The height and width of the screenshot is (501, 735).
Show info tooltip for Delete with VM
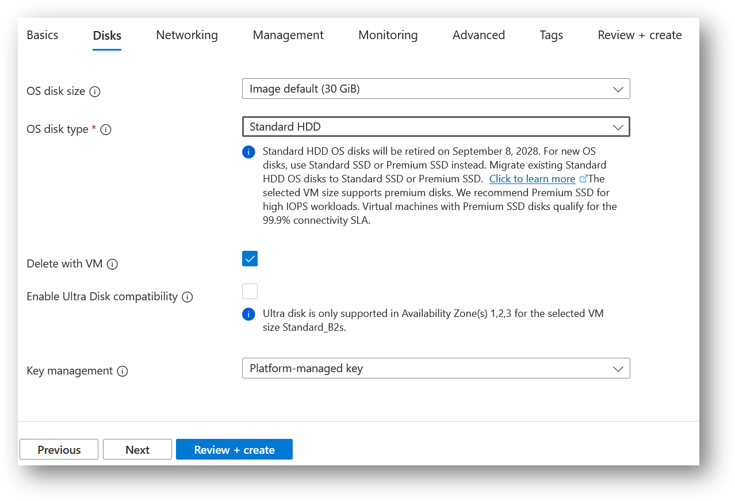[x=113, y=264]
